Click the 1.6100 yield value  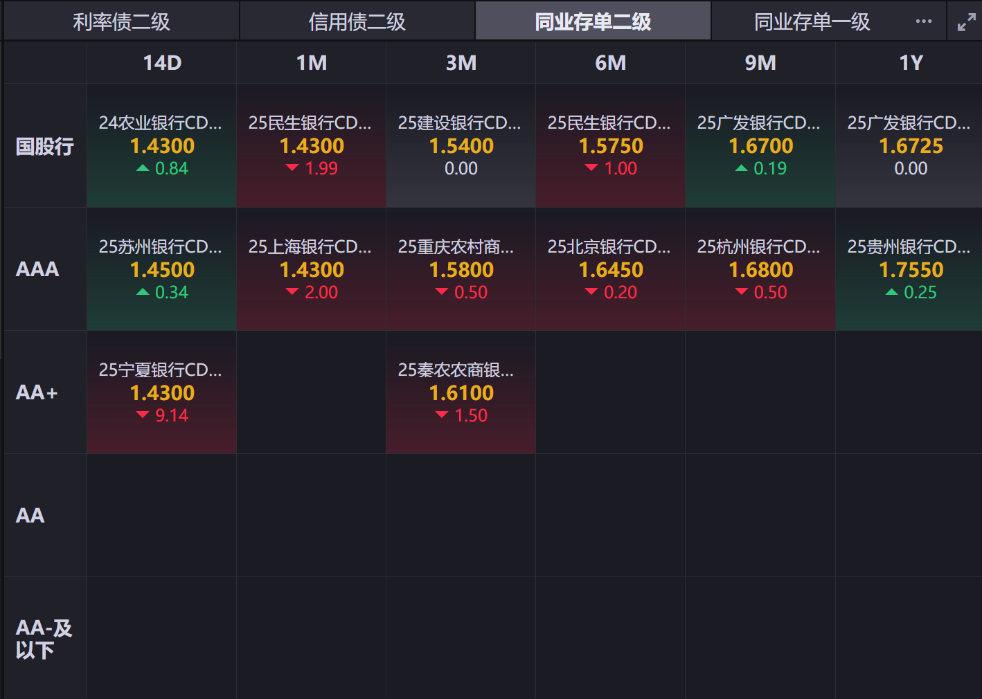(461, 393)
